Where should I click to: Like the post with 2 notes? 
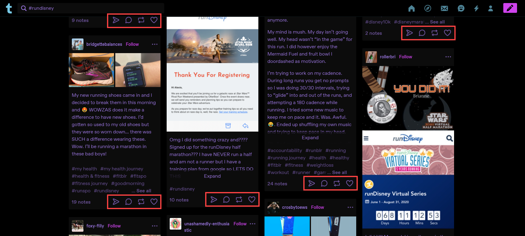coord(447,33)
